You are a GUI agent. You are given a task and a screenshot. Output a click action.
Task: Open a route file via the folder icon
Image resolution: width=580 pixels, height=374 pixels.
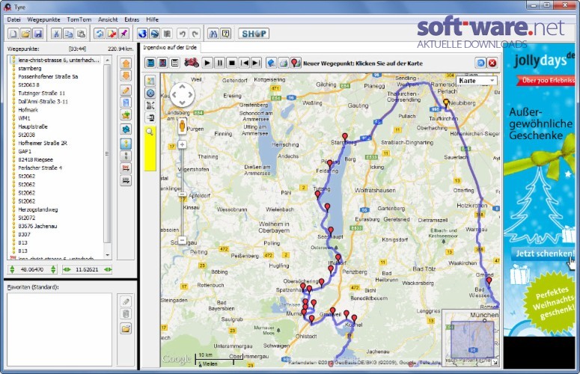tap(25, 34)
